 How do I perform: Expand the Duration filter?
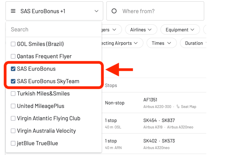(193, 43)
